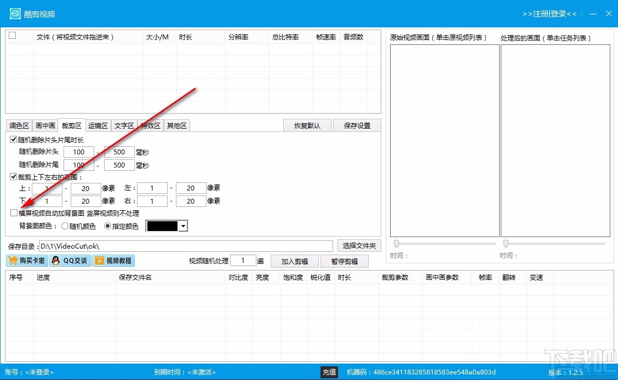Focus 右 crop minimum field
618x380 pixels.
pyautogui.click(x=152, y=201)
